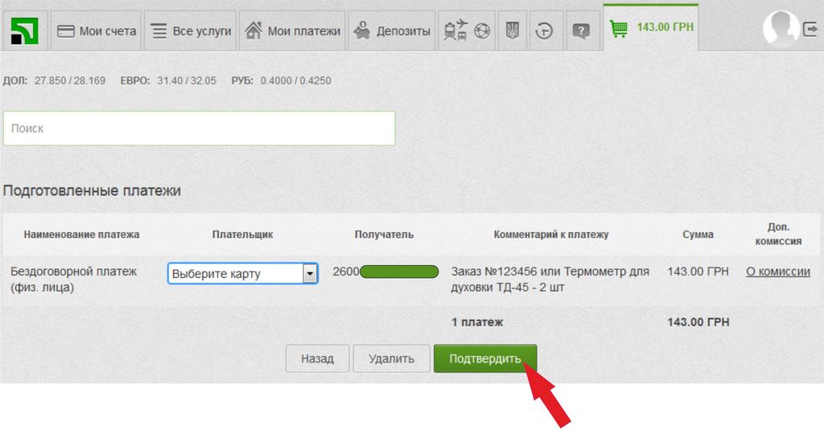Open the Ukrainian trident emblem tab
This screenshot has width=824, height=429.
coord(512,31)
